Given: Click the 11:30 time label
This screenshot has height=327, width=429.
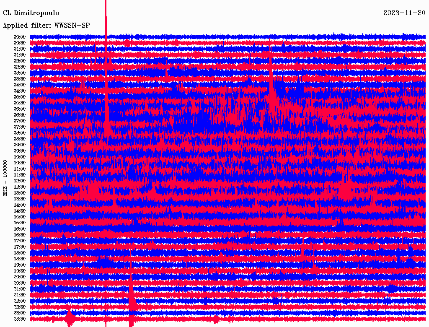Looking at the screenshot, I should tap(20, 175).
